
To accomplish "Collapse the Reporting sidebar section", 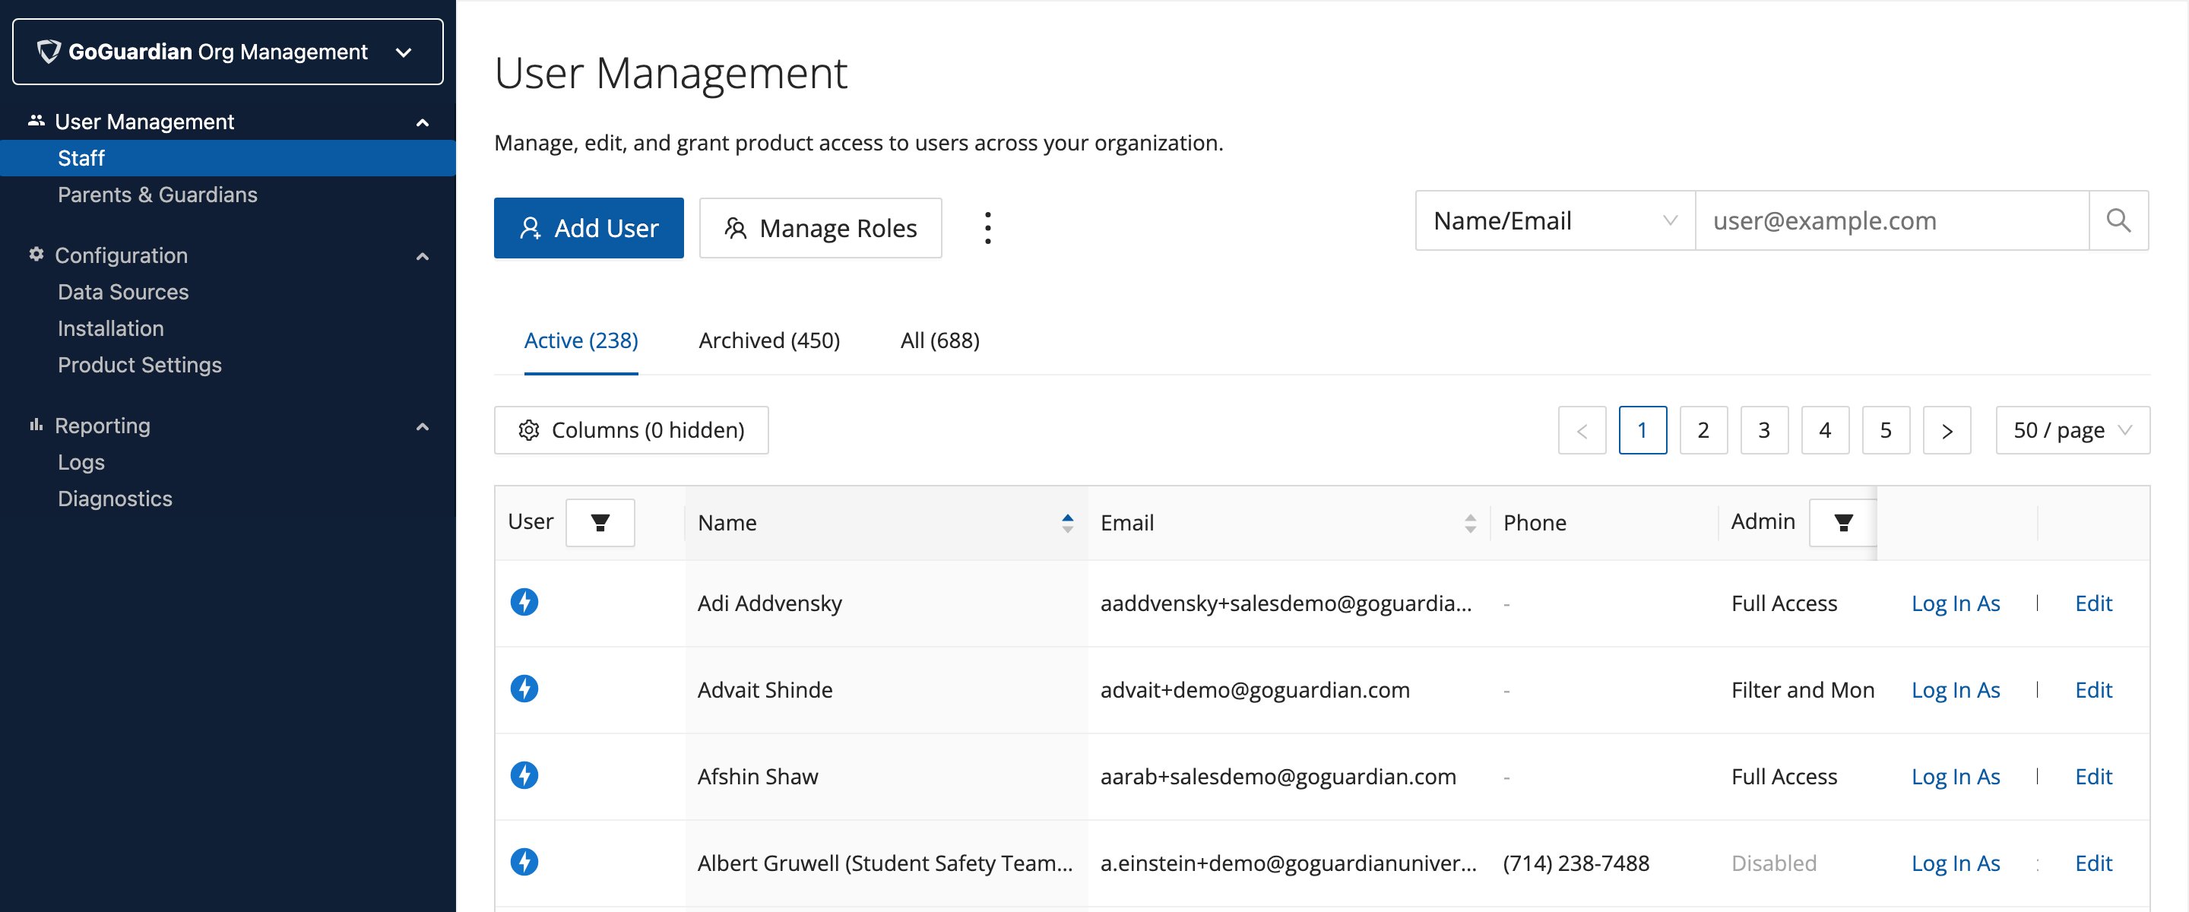I will (423, 426).
